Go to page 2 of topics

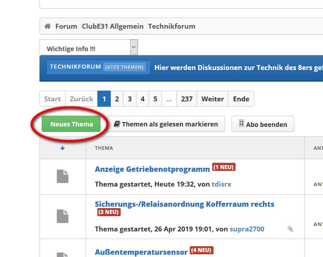point(117,99)
